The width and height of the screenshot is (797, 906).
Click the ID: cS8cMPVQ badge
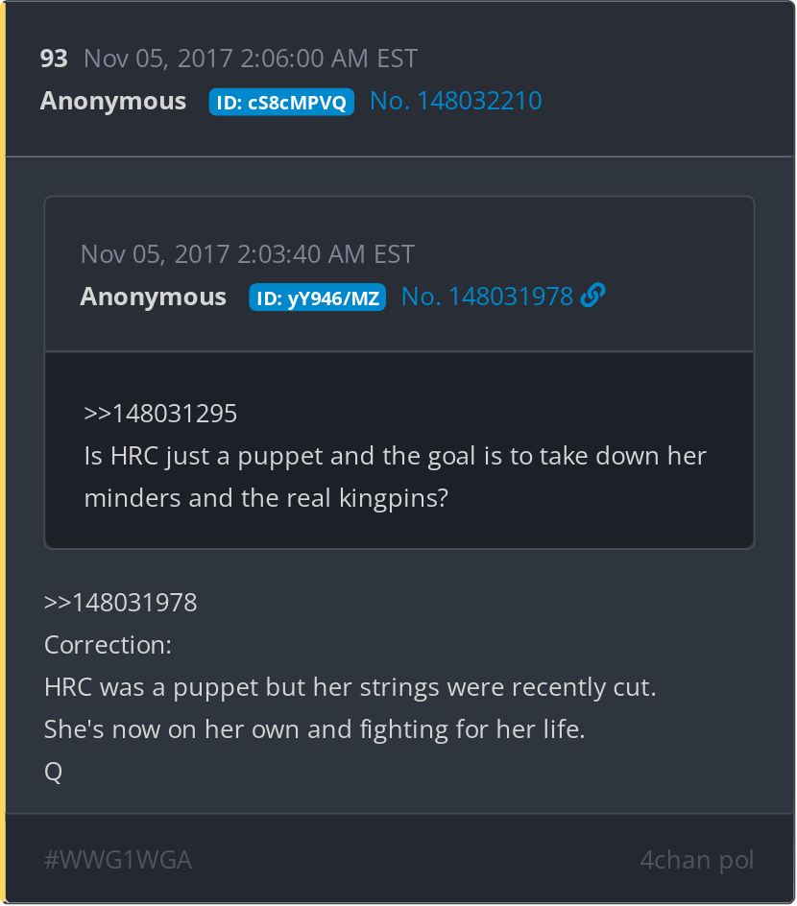pos(281,103)
